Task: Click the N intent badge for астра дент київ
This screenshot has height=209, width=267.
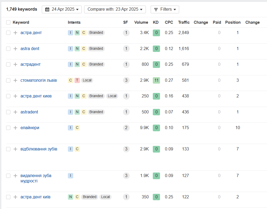Action: tap(71, 197)
